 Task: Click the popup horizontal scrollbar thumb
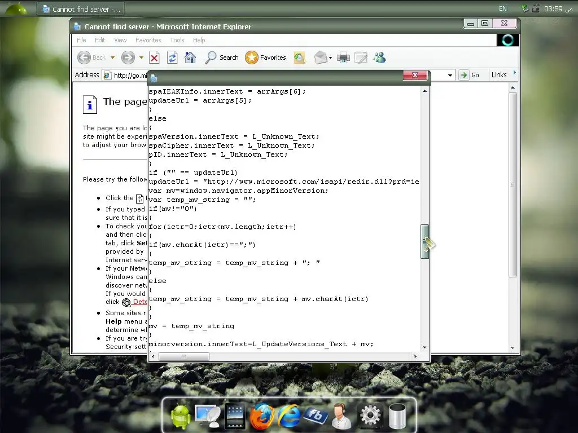point(184,356)
